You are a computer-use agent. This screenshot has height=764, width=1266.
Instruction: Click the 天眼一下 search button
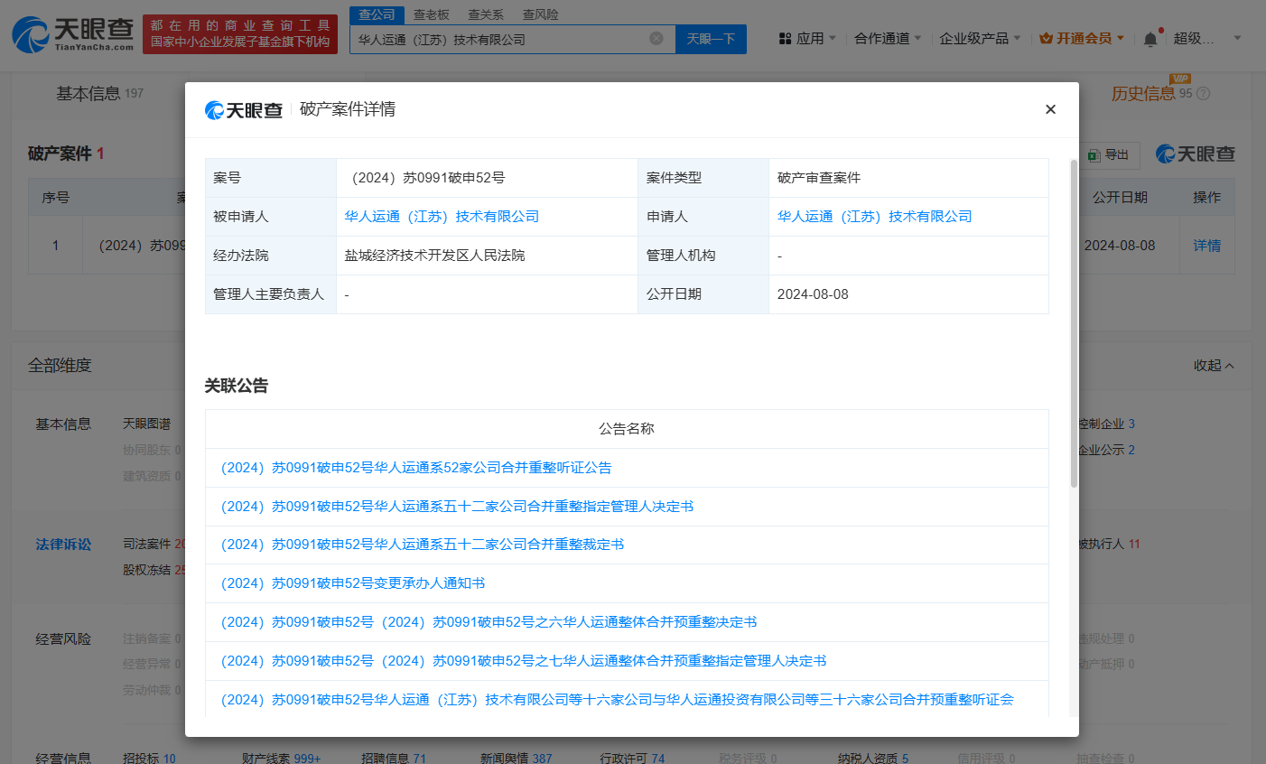(711, 39)
